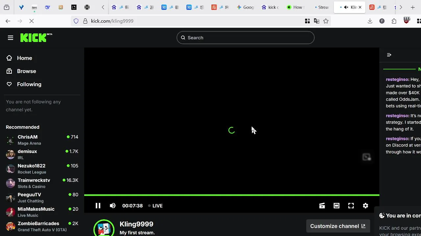Image resolution: width=421 pixels, height=236 pixels.
Task: Open browser downloads
Action: pyautogui.click(x=370, y=21)
